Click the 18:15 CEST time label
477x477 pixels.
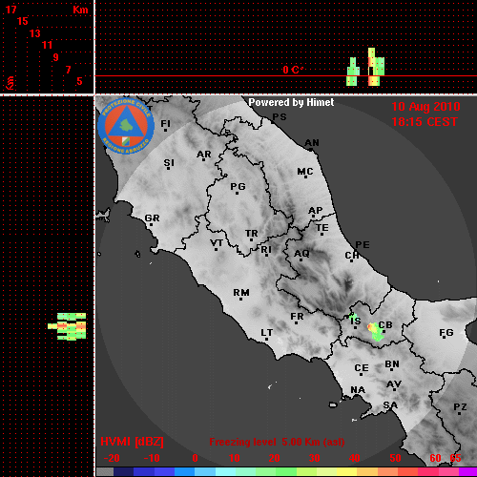pyautogui.click(x=425, y=122)
